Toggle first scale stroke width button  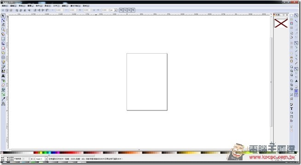[x=121, y=10]
